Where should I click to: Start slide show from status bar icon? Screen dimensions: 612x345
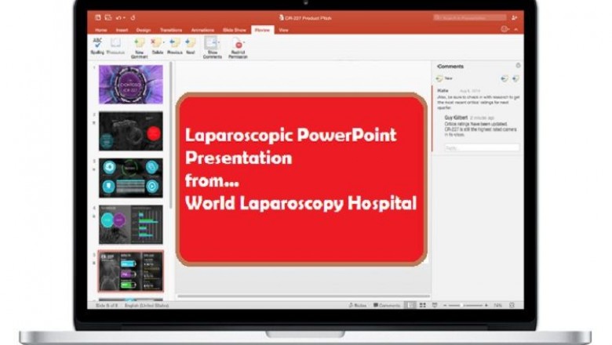(x=435, y=305)
